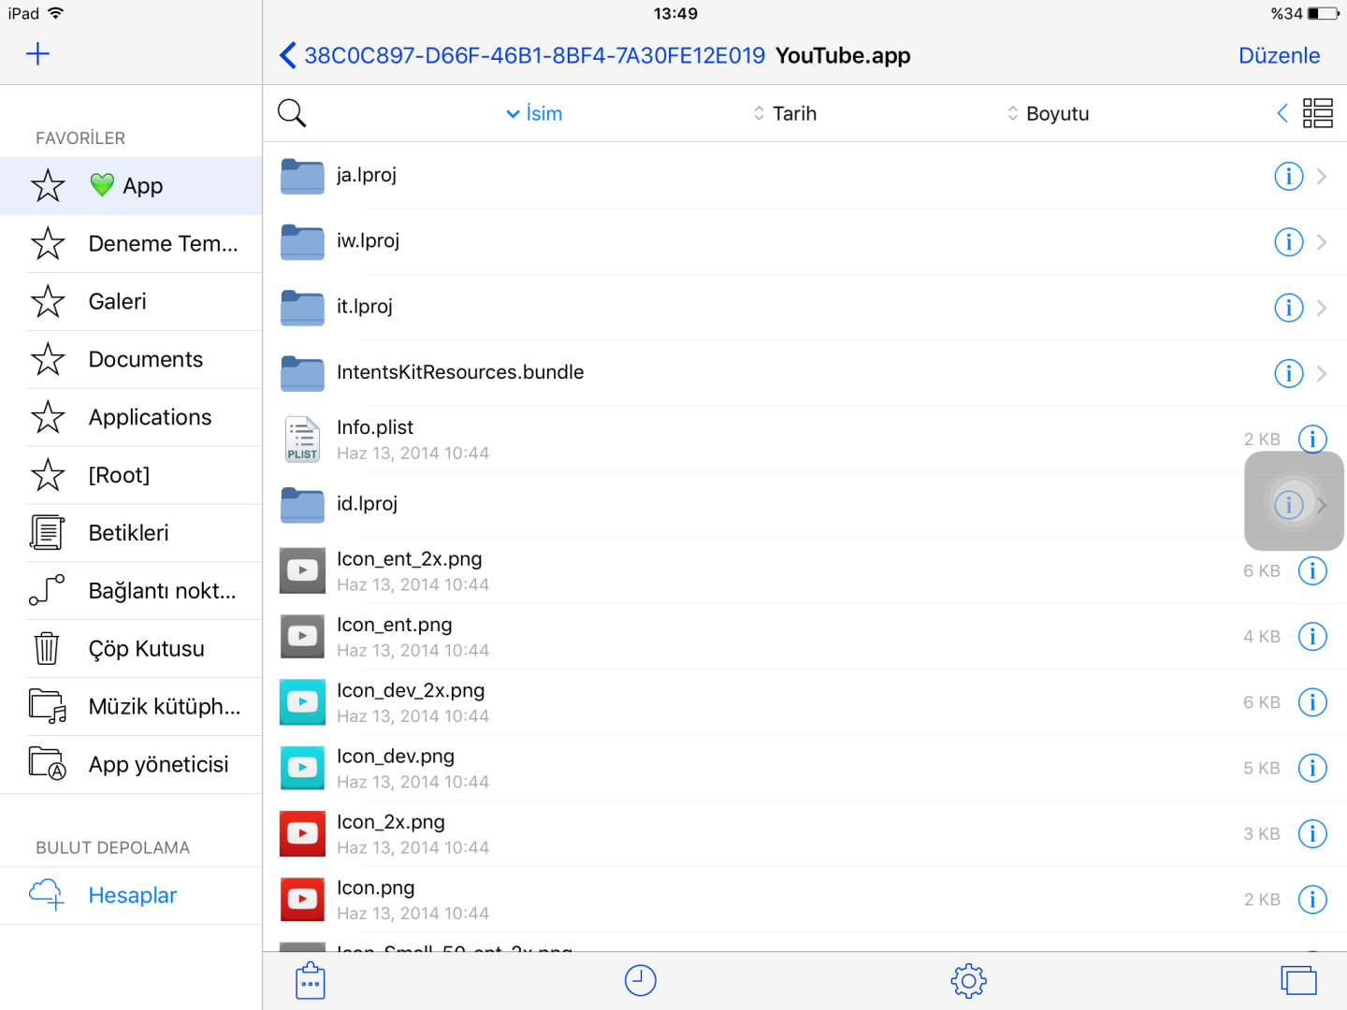Show info for Info.plist file
1347x1010 pixels.
[x=1313, y=439]
